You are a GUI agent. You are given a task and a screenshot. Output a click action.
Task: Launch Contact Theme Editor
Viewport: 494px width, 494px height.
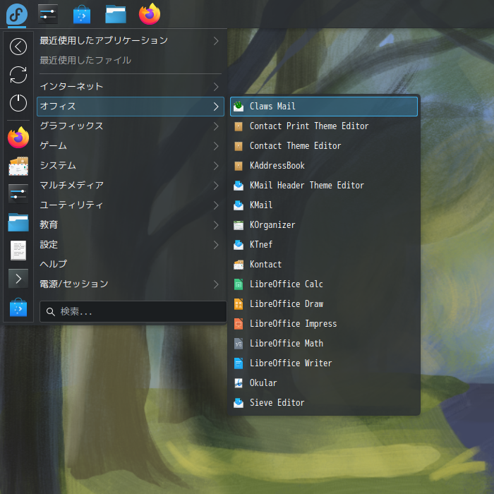point(324,146)
